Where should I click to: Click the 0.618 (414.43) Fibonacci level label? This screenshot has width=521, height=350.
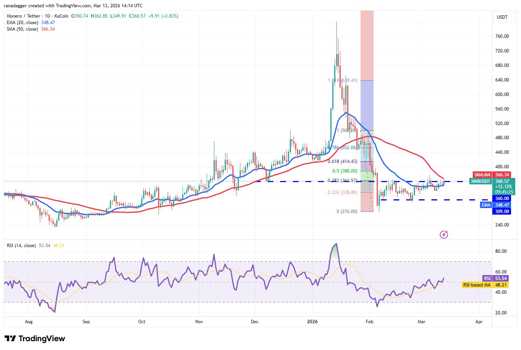click(342, 162)
